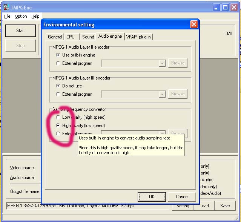Click Browse for Layer III encoder
The width and height of the screenshot is (241, 222).
(178, 94)
